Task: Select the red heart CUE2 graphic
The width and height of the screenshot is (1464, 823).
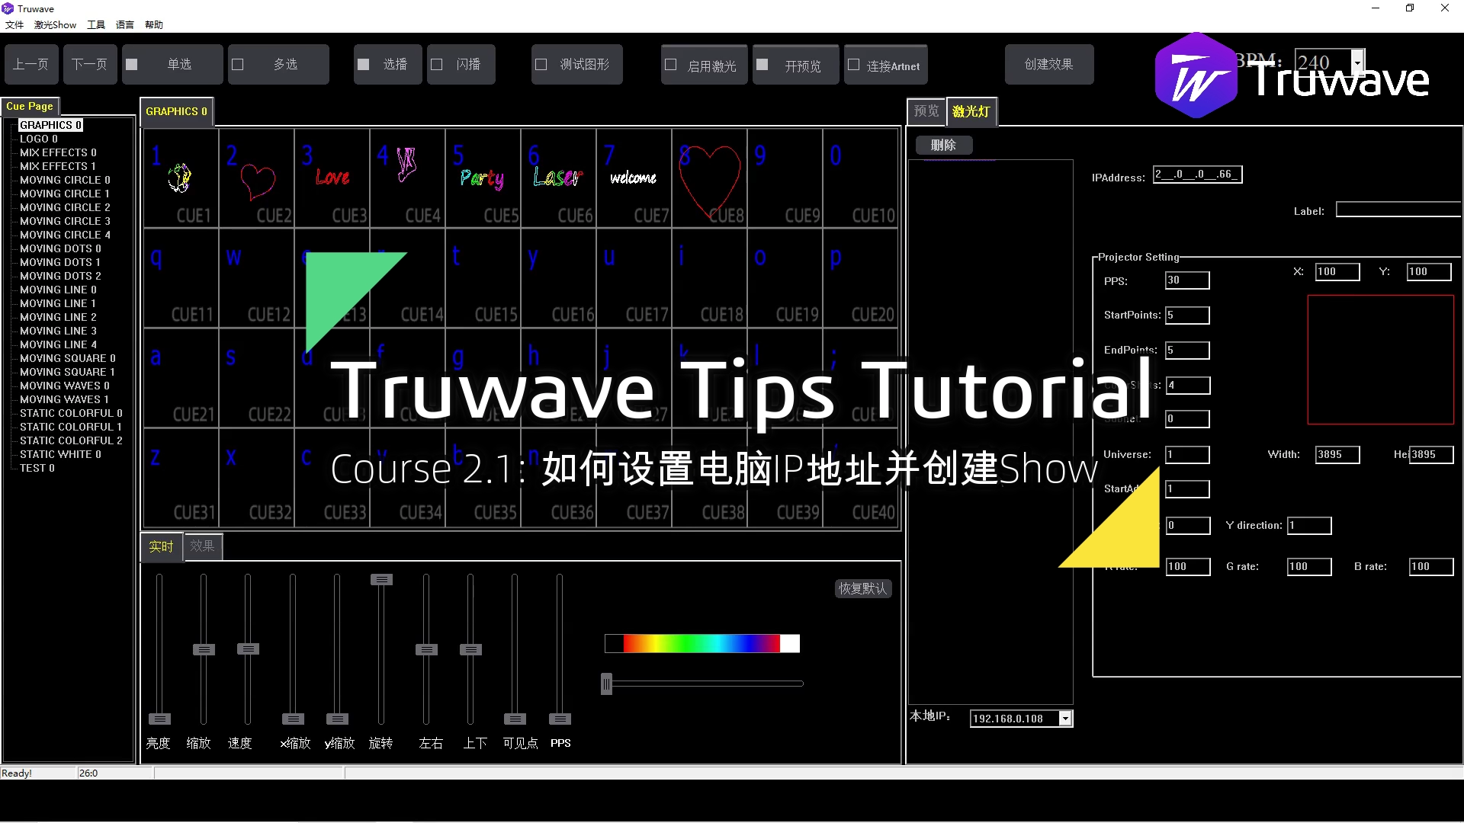Action: [257, 180]
